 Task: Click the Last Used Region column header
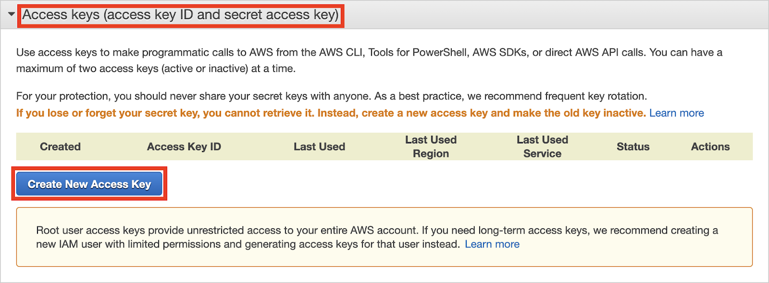point(431,147)
